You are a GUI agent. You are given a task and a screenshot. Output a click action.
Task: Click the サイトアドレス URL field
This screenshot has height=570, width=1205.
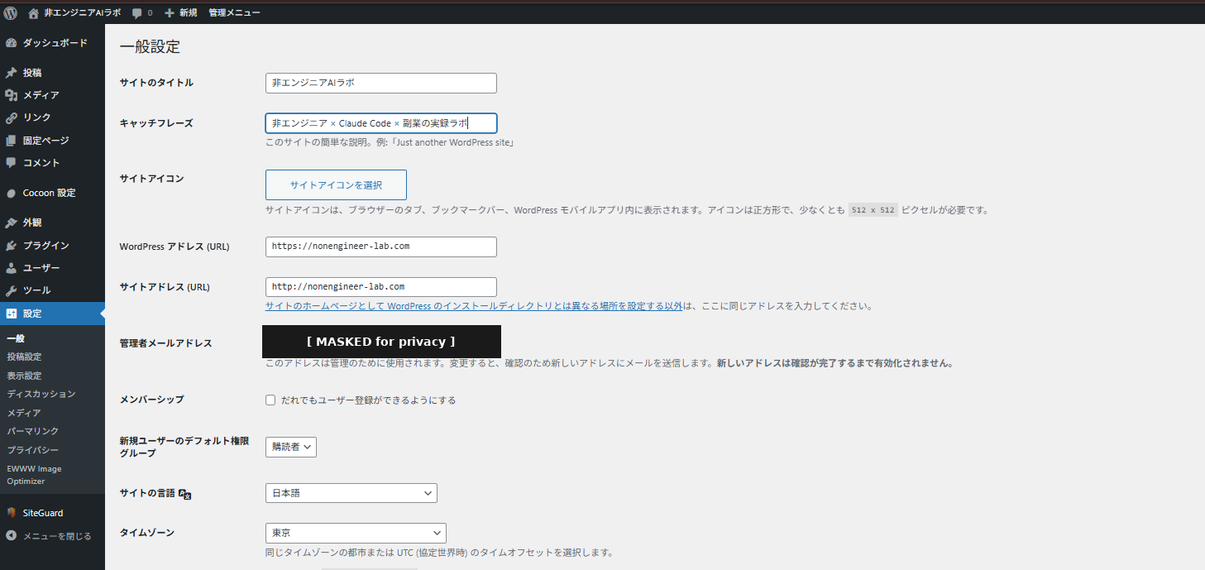381,287
